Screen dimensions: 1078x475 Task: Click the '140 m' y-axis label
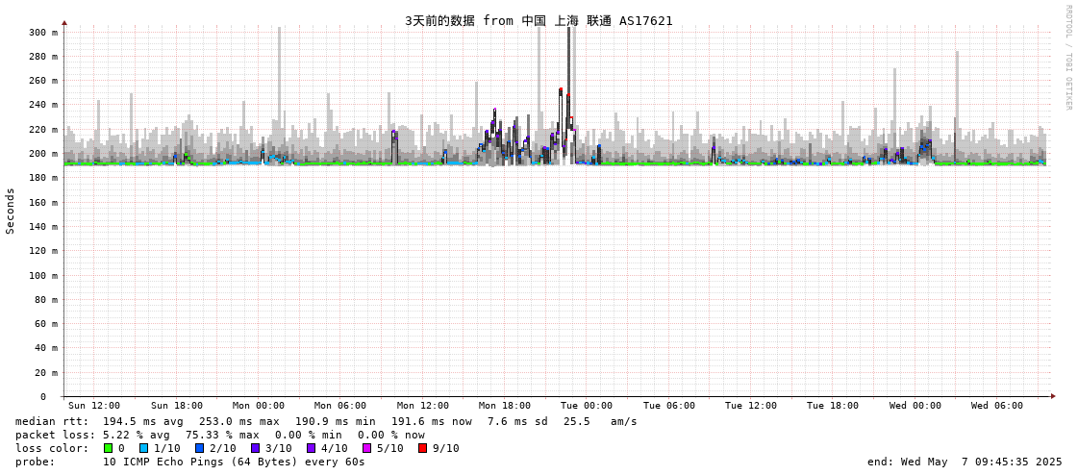point(43,226)
